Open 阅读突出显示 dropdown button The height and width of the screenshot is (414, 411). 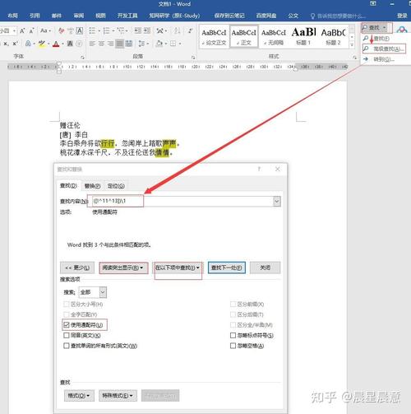pyautogui.click(x=123, y=267)
